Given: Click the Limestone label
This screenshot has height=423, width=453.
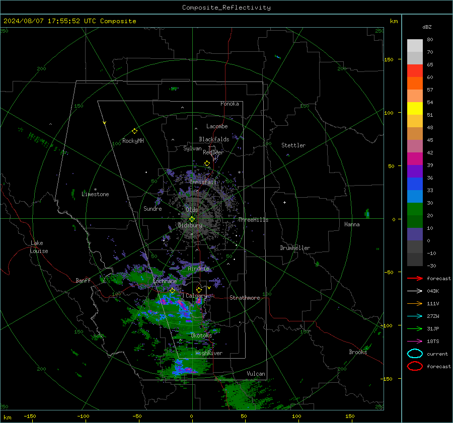Looking at the screenshot, I should click(x=95, y=194).
